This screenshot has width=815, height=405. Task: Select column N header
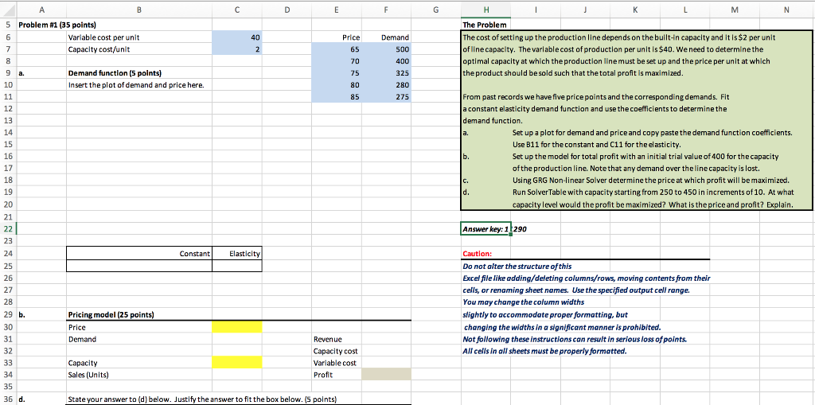click(x=786, y=8)
